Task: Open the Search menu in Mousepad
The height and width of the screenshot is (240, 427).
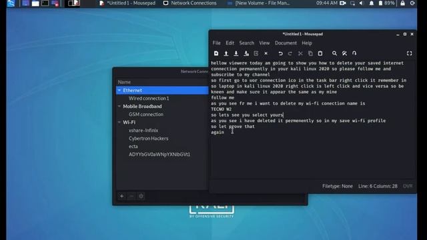Action: [x=247, y=43]
